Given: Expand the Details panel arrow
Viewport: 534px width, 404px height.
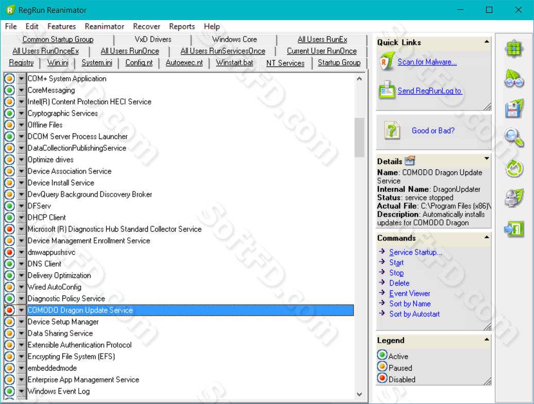Looking at the screenshot, I should pos(487,159).
